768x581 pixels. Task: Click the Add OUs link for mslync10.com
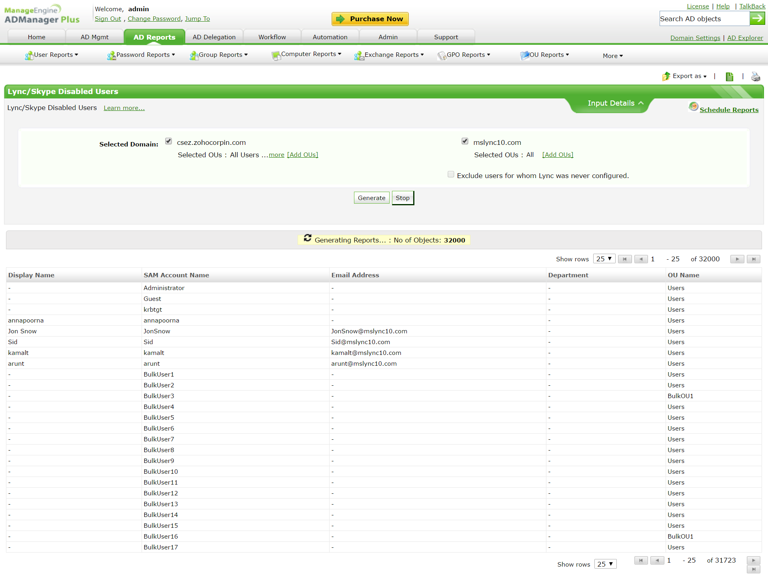pos(558,155)
